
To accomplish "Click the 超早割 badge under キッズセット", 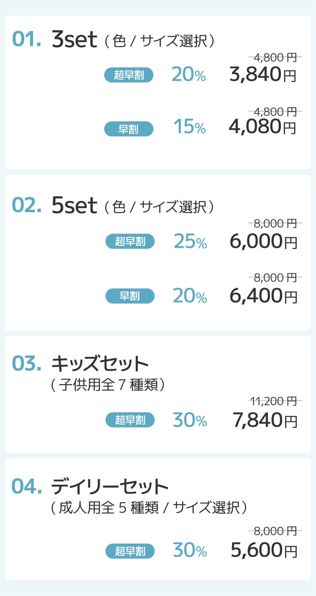I will coord(130,420).
